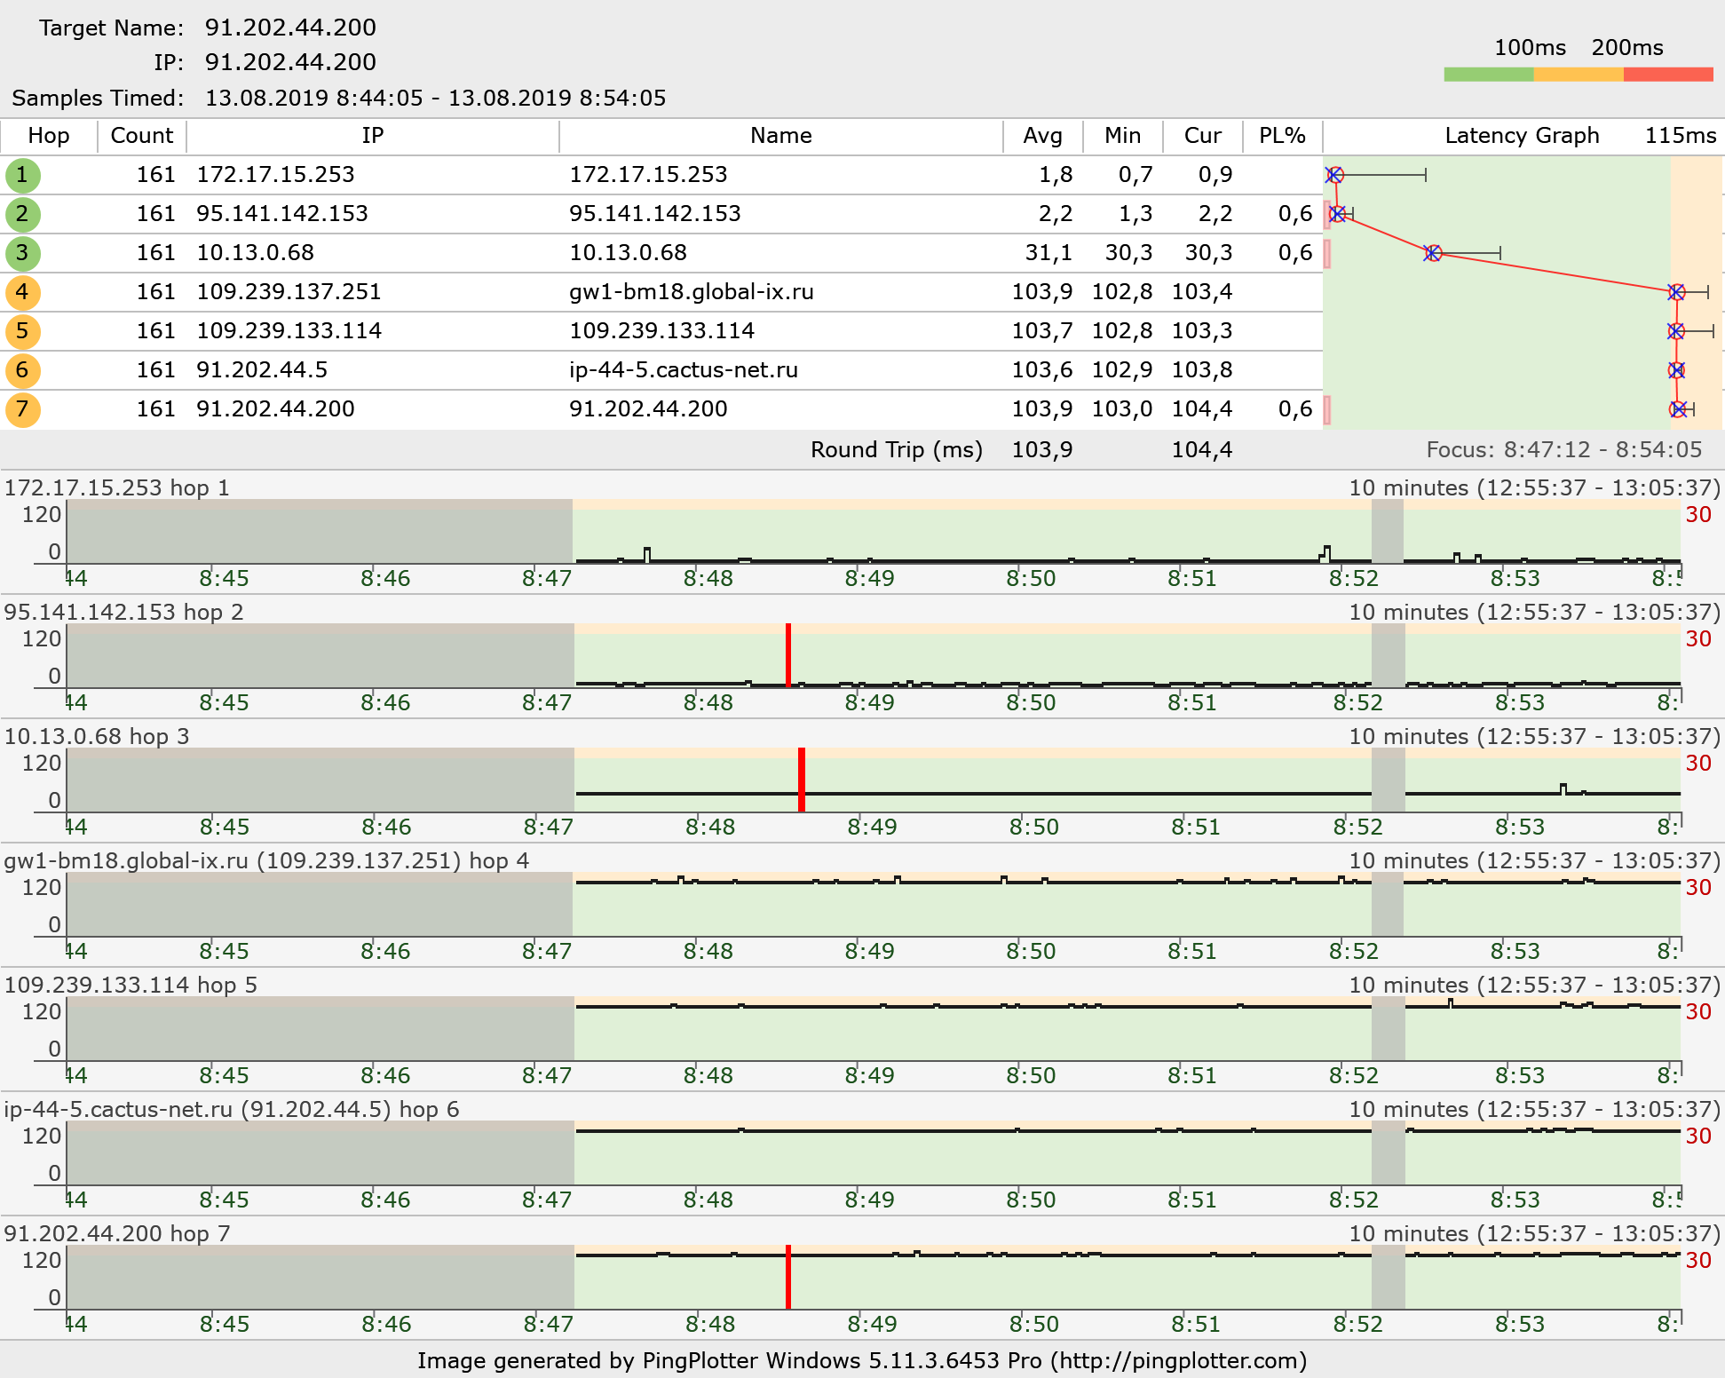Screen dimensions: 1725x1378
Task: Click the Hop column header
Action: [49, 136]
